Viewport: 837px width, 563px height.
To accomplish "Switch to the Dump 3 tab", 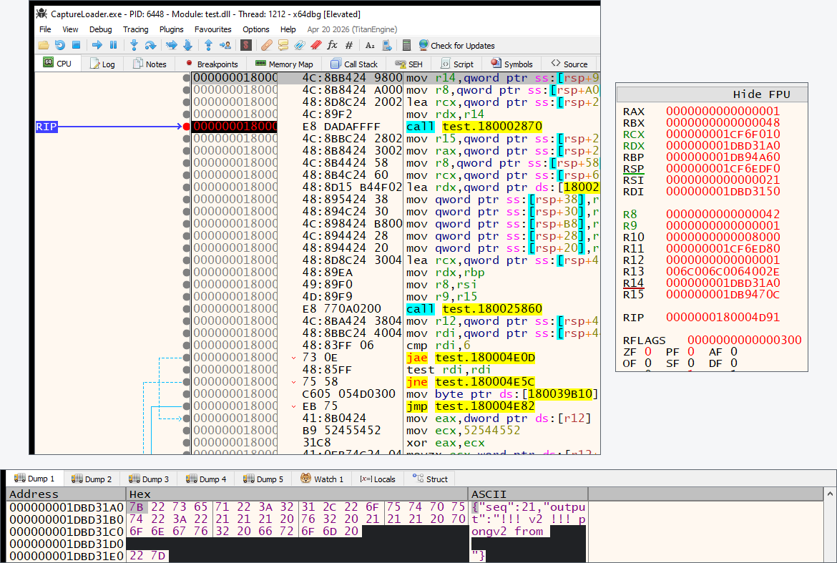I will point(149,479).
